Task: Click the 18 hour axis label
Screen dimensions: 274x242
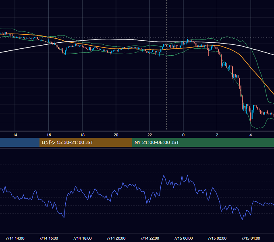Action: click(82, 135)
